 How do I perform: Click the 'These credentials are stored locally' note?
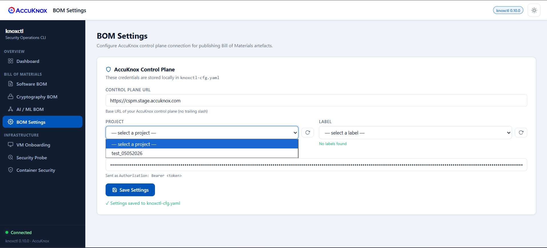point(162,77)
